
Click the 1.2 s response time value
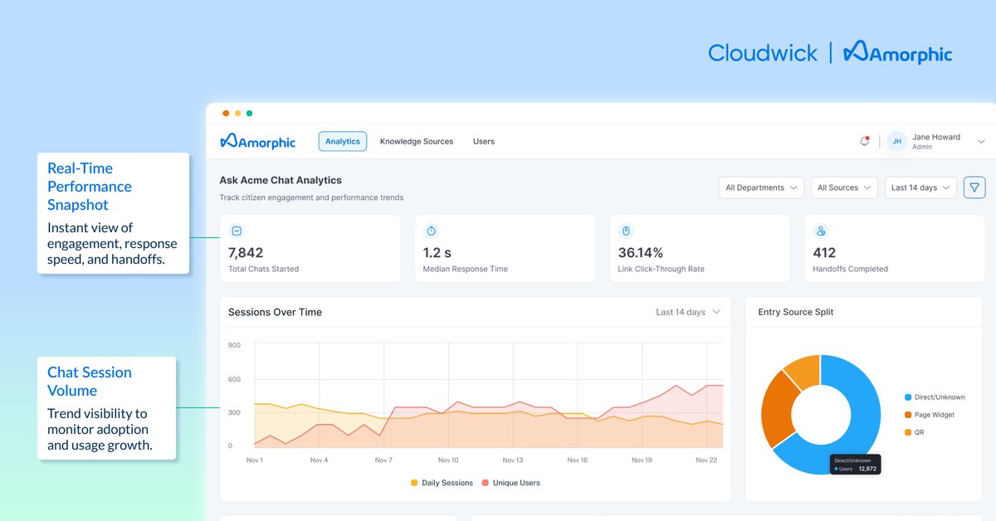[x=437, y=252]
